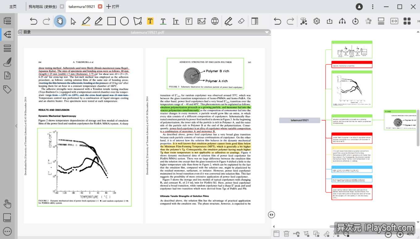Screen dimensions: 420x239
Task: Click the export/share icon on right toolbar
Action: point(329,21)
